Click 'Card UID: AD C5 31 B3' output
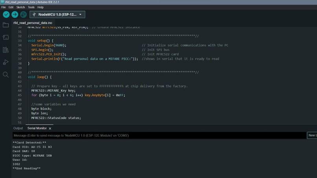This screenshot has height=178, width=317. pos(32,147)
